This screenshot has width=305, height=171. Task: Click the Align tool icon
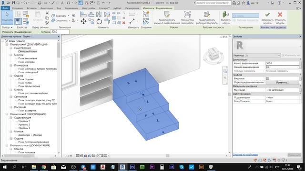tap(83, 14)
